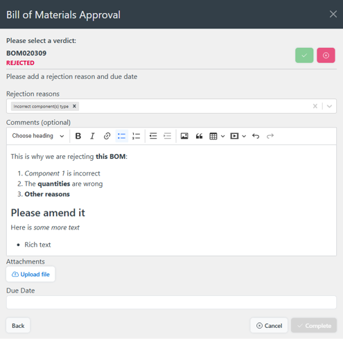This screenshot has height=339, width=343.
Task: Toggle block quote formatting
Action: [x=199, y=136]
